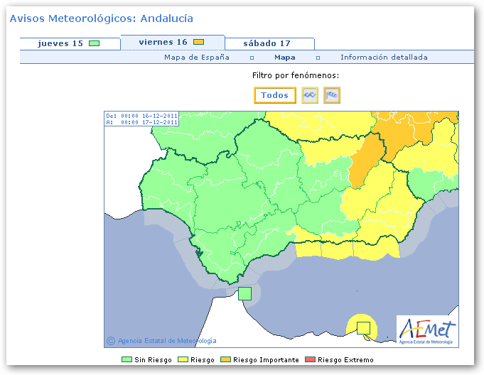The image size is (484, 375).
Task: Open the Mapa de España link
Action: coord(197,58)
